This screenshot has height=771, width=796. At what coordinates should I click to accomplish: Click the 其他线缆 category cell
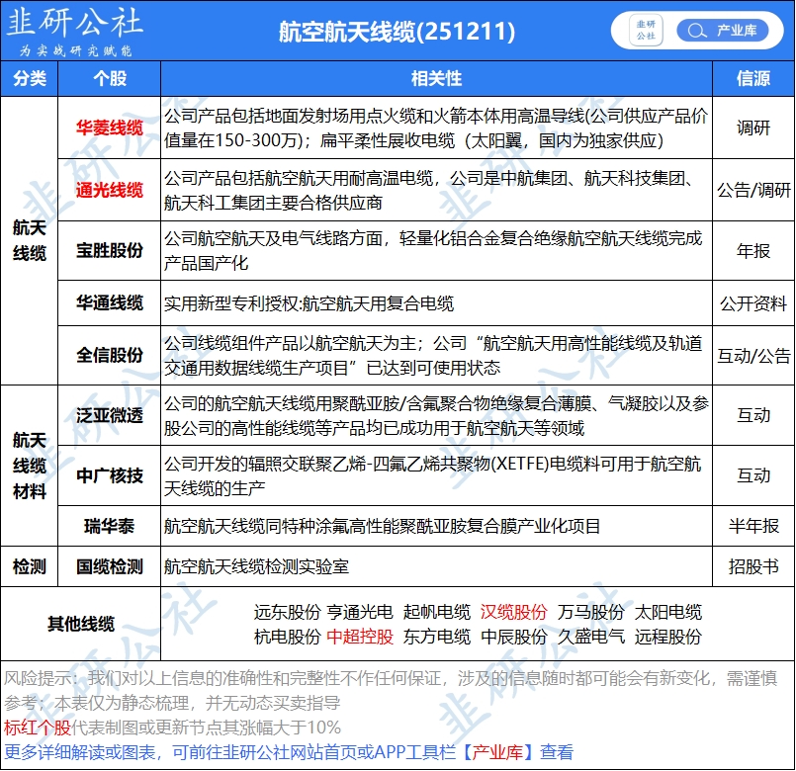81,624
